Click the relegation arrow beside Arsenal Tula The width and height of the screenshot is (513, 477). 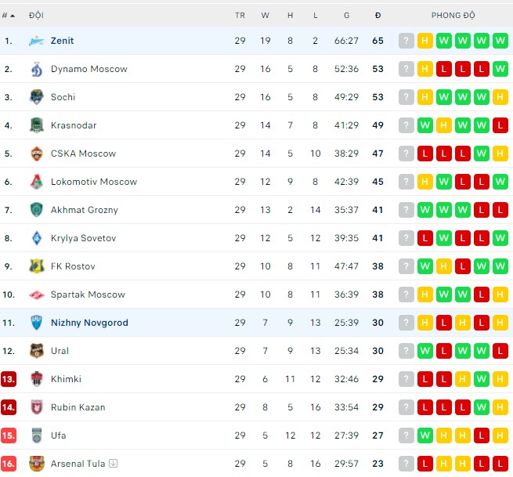114,464
